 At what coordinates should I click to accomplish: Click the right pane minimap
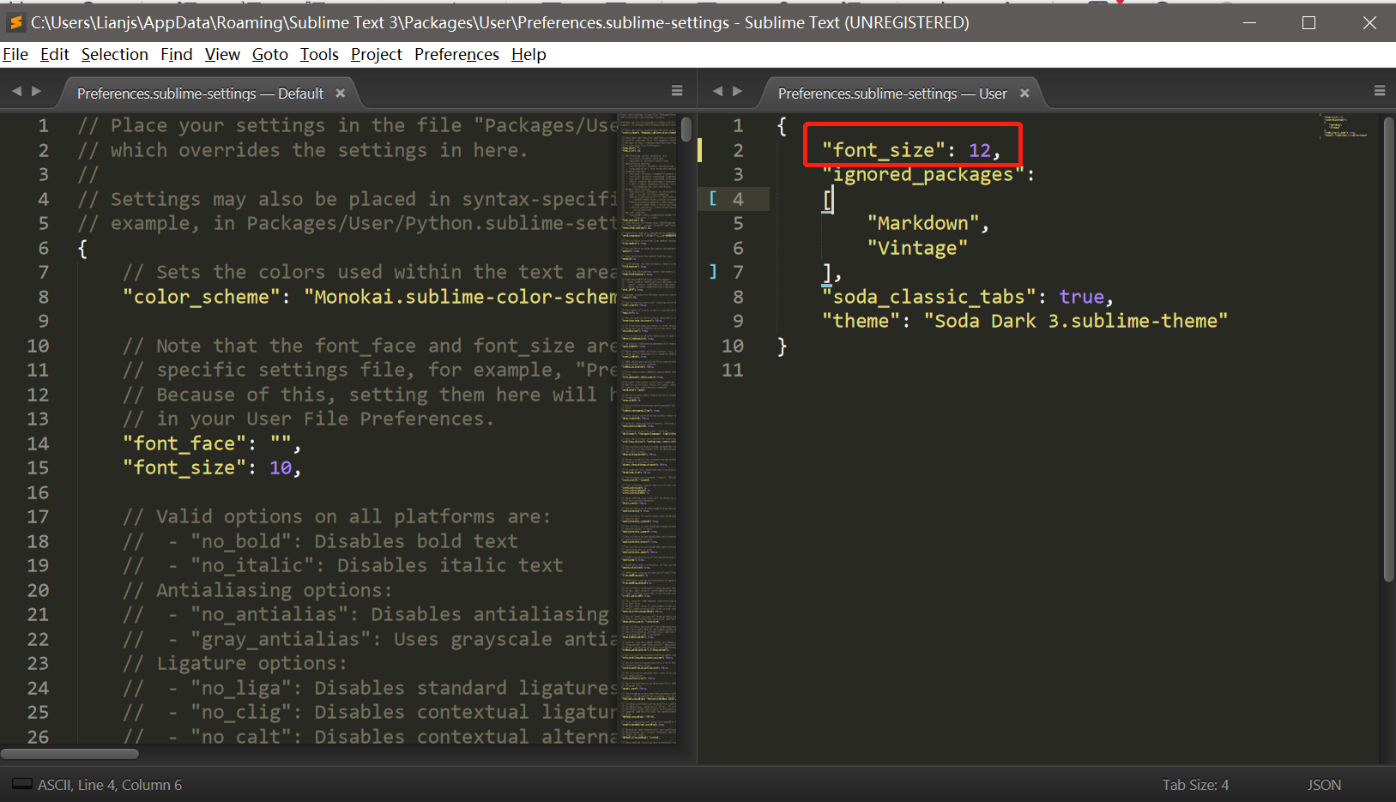click(1345, 127)
